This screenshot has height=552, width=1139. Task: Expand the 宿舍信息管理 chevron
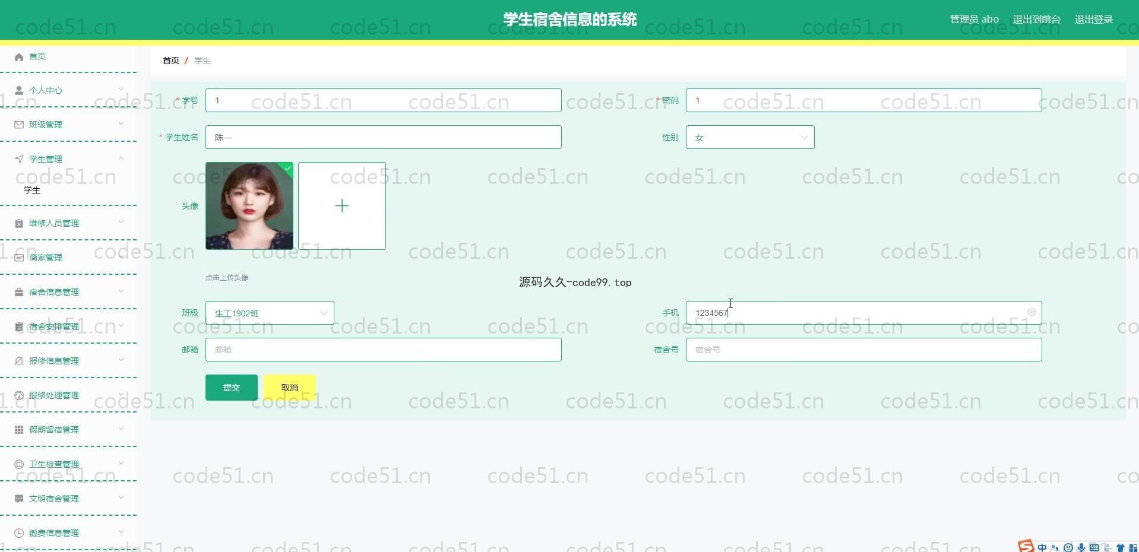click(x=121, y=291)
